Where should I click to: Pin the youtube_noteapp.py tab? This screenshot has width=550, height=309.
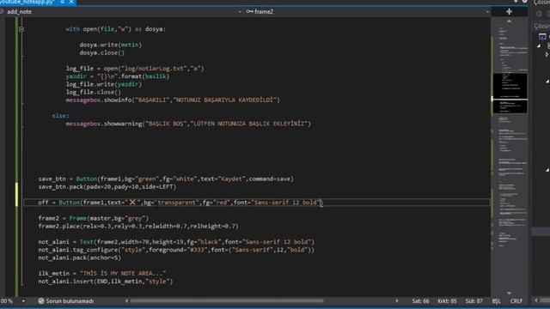(62, 2)
